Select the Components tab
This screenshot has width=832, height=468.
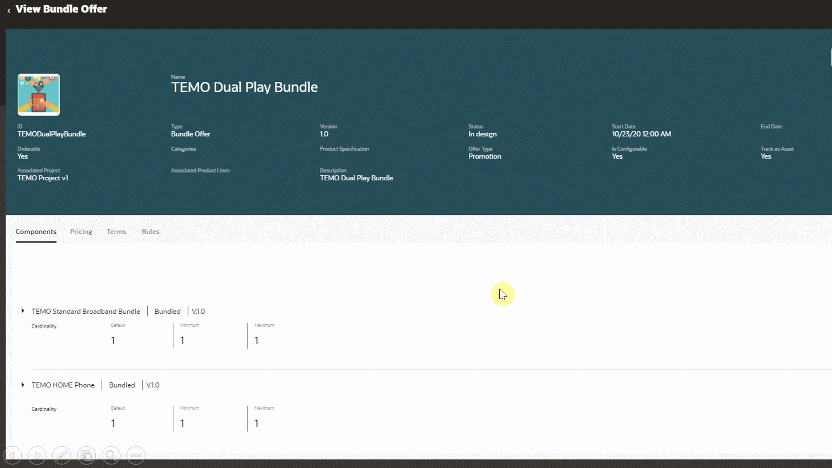pyautogui.click(x=36, y=231)
